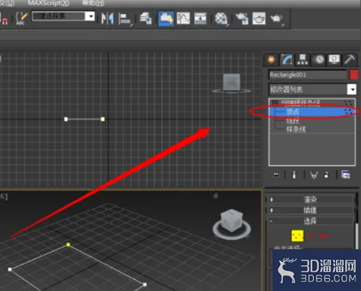Image resolution: width=361 pixels, height=291 pixels.
Task: Expand the 渲染 rollout
Action: pyautogui.click(x=310, y=199)
